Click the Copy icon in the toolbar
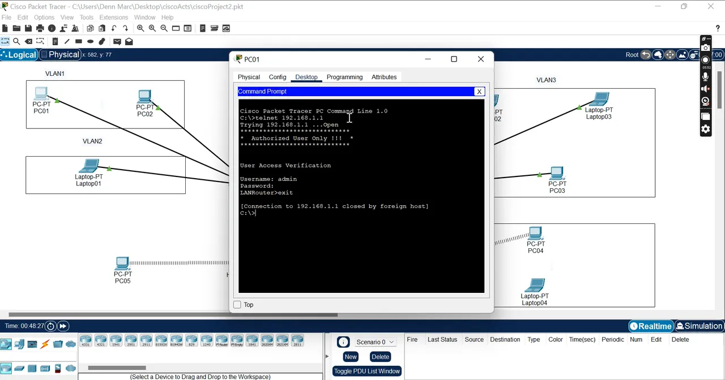725x380 pixels. pos(90,28)
